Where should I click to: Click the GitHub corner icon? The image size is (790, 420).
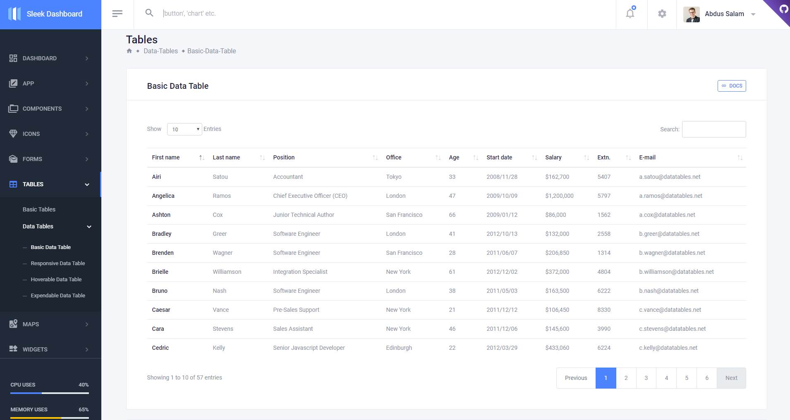783,8
